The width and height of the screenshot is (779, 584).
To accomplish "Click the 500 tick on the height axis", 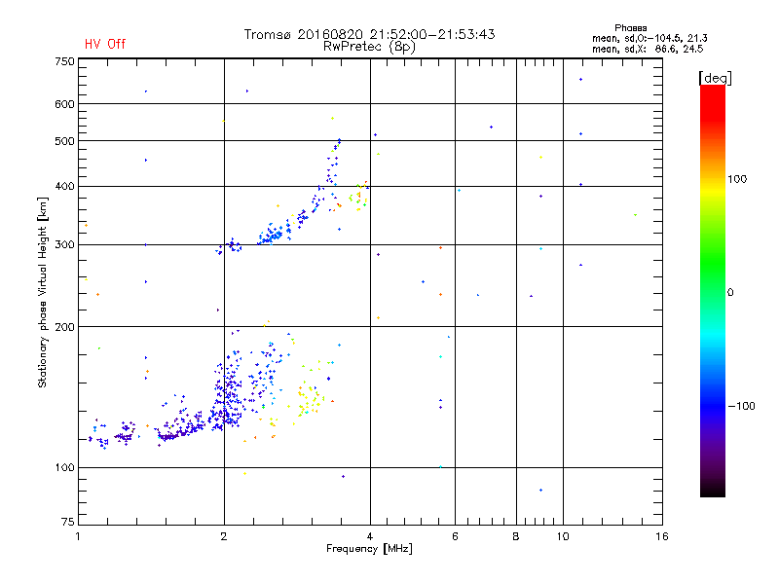I will 64,141.
